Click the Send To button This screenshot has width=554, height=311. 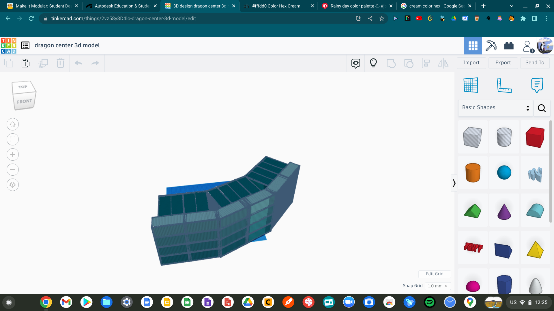pyautogui.click(x=534, y=62)
